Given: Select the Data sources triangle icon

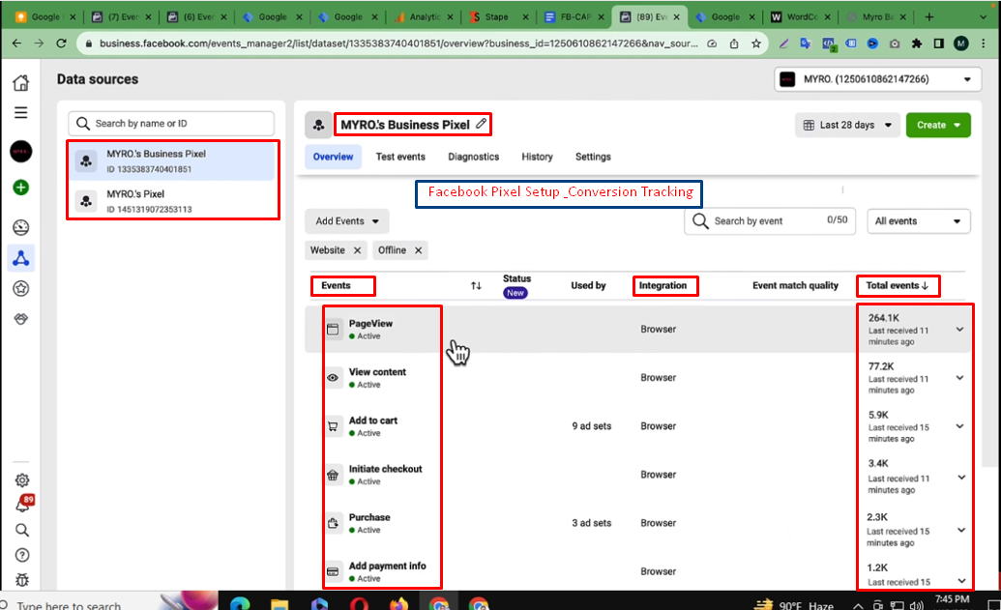Looking at the screenshot, I should coord(21,258).
